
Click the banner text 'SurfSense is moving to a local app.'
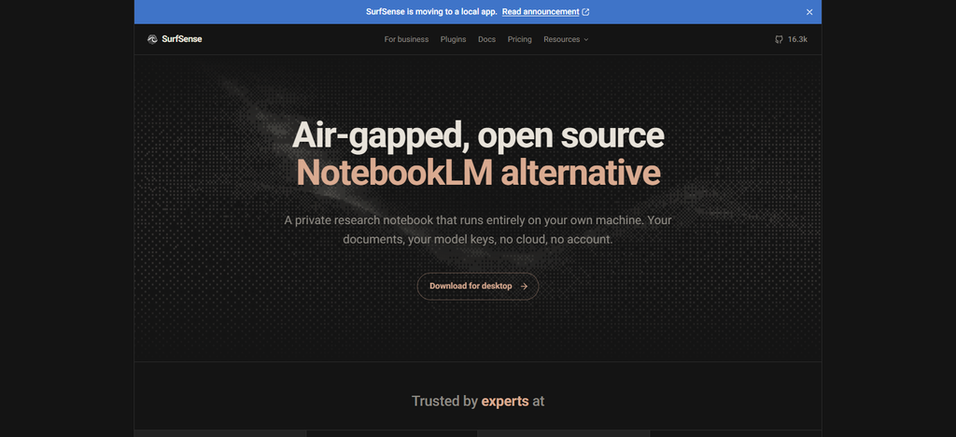click(x=431, y=11)
